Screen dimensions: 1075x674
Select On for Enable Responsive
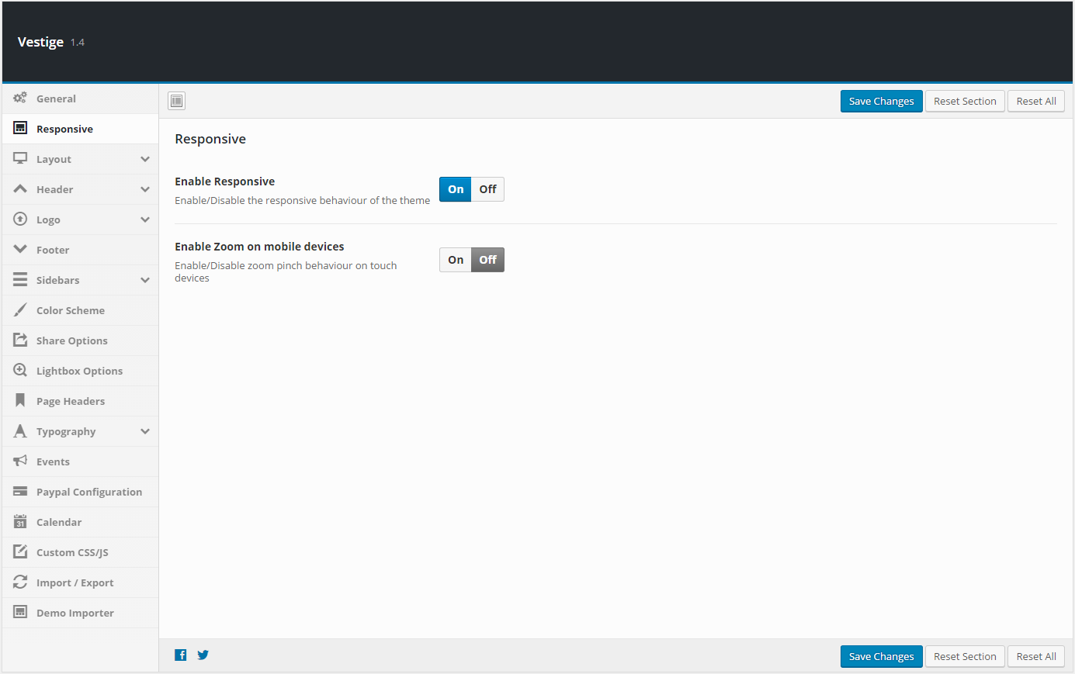[x=456, y=189]
